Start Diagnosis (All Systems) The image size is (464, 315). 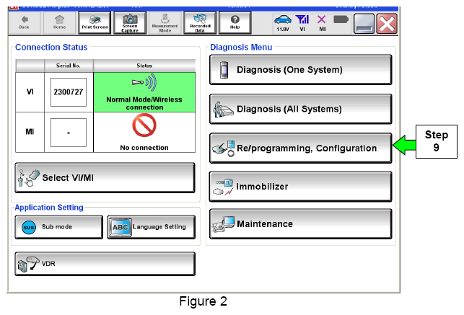click(x=300, y=110)
